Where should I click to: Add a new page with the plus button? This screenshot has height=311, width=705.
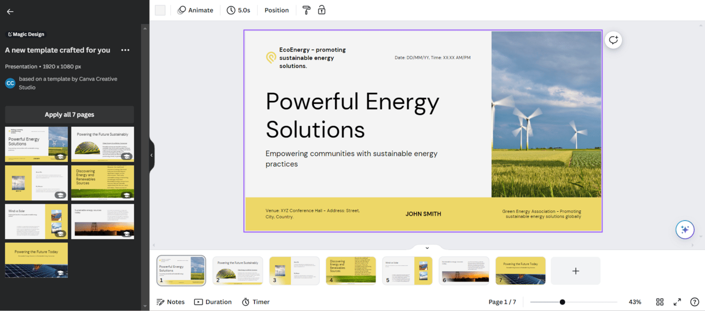click(x=576, y=271)
